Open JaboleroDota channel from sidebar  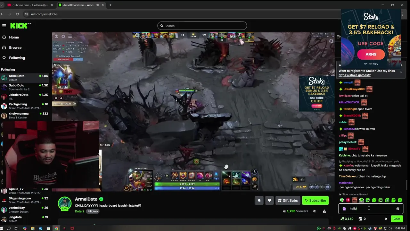[x=25, y=97]
